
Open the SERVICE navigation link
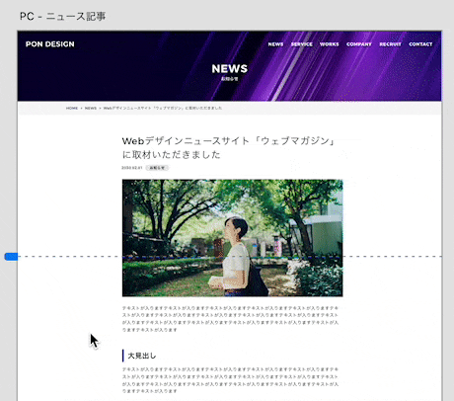302,44
